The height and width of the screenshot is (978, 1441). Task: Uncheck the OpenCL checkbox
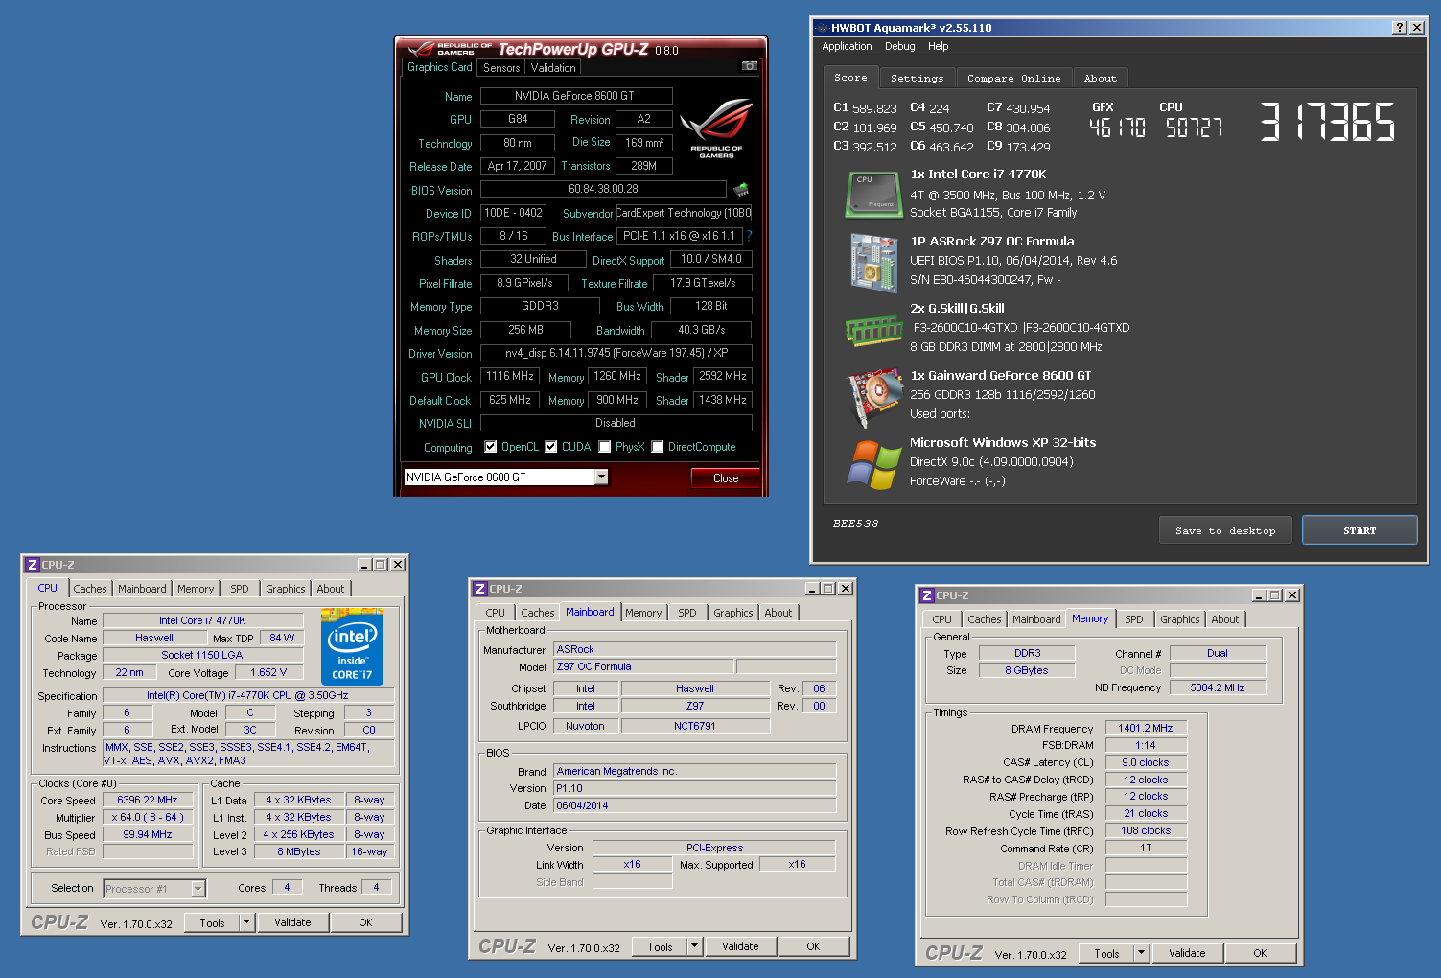[x=491, y=447]
